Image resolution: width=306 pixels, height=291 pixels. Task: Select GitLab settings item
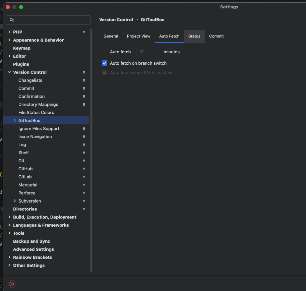pyautogui.click(x=25, y=177)
